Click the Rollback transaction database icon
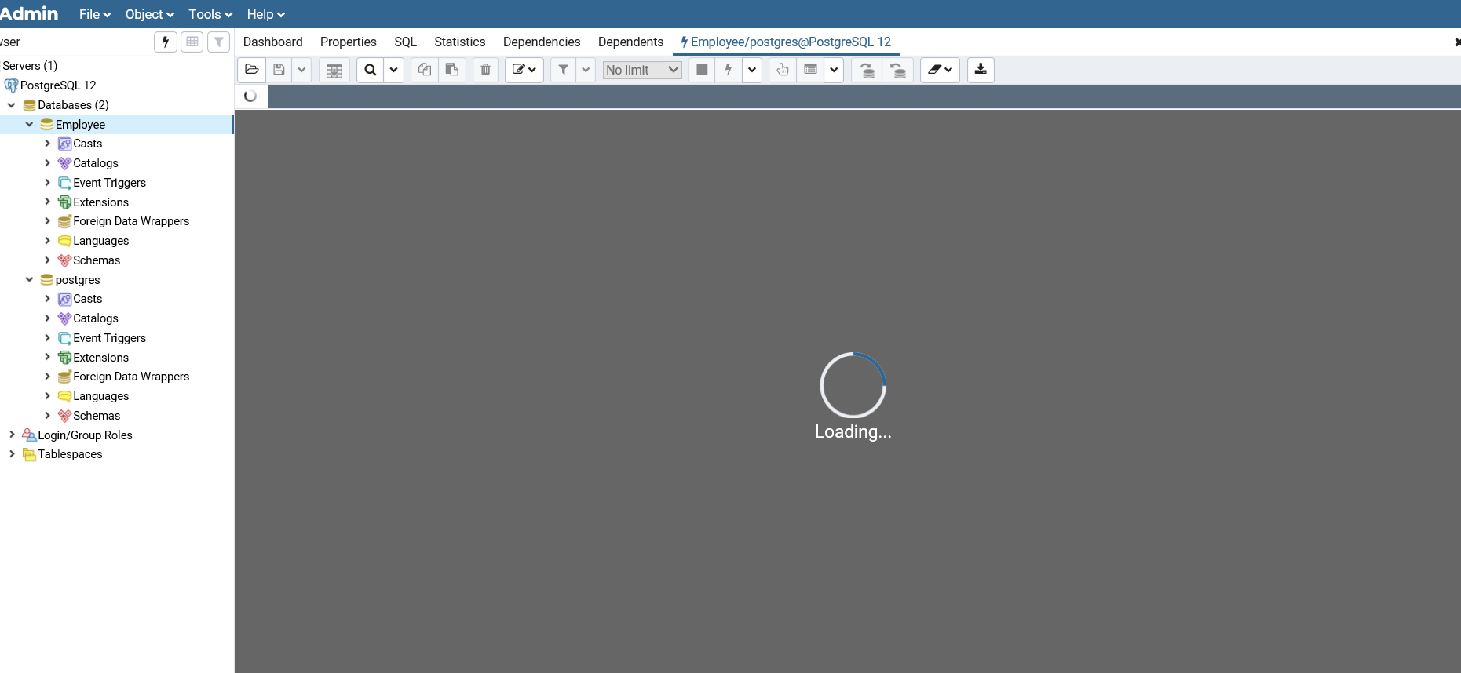The height and width of the screenshot is (673, 1461). 898,70
